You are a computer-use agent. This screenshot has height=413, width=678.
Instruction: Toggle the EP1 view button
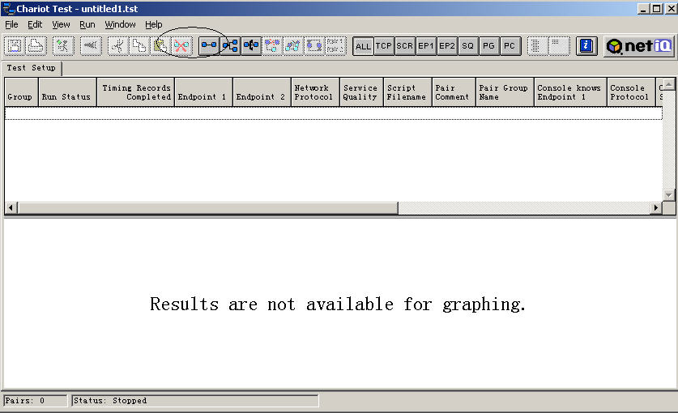[x=426, y=46]
